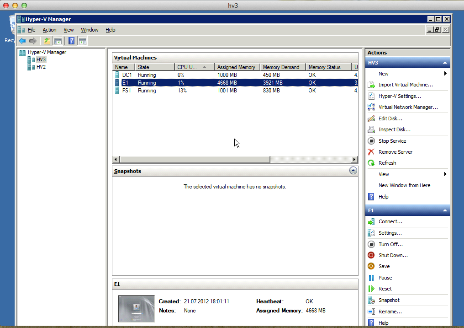Toggle the Show/Hide Action Pane icon
464x328 pixels.
coord(83,41)
